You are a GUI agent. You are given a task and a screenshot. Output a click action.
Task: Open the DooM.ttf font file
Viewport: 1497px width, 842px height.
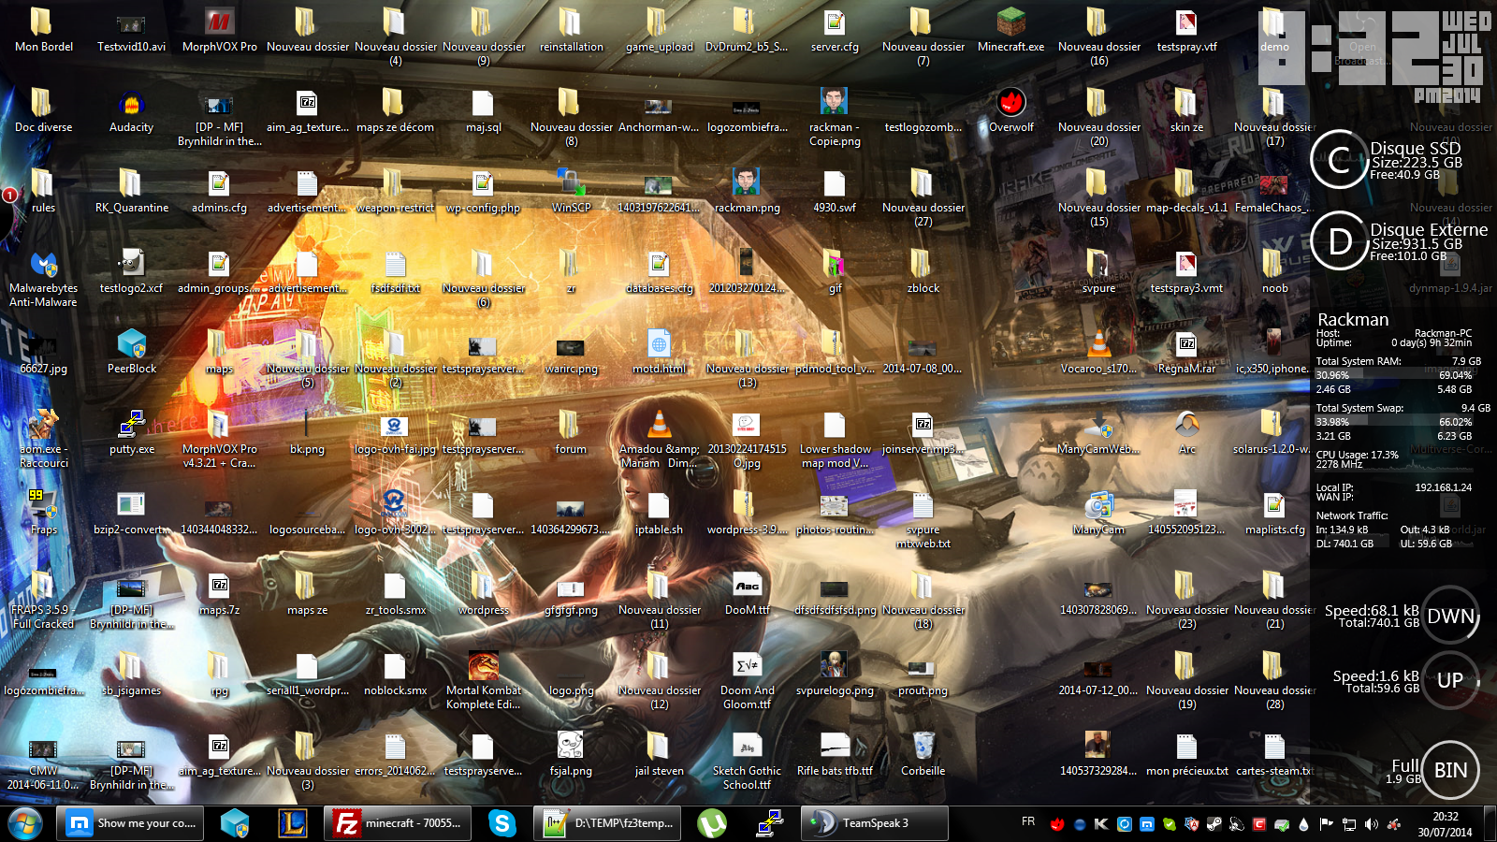747,594
